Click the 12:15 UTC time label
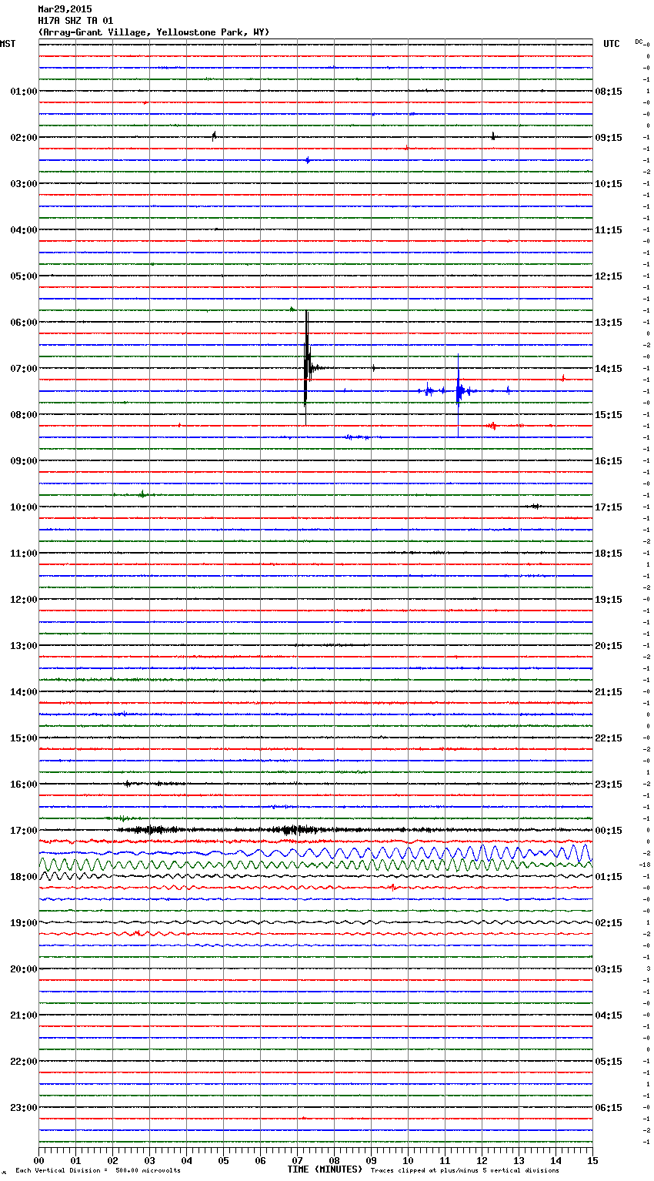This screenshot has width=654, height=1181. 609,276
